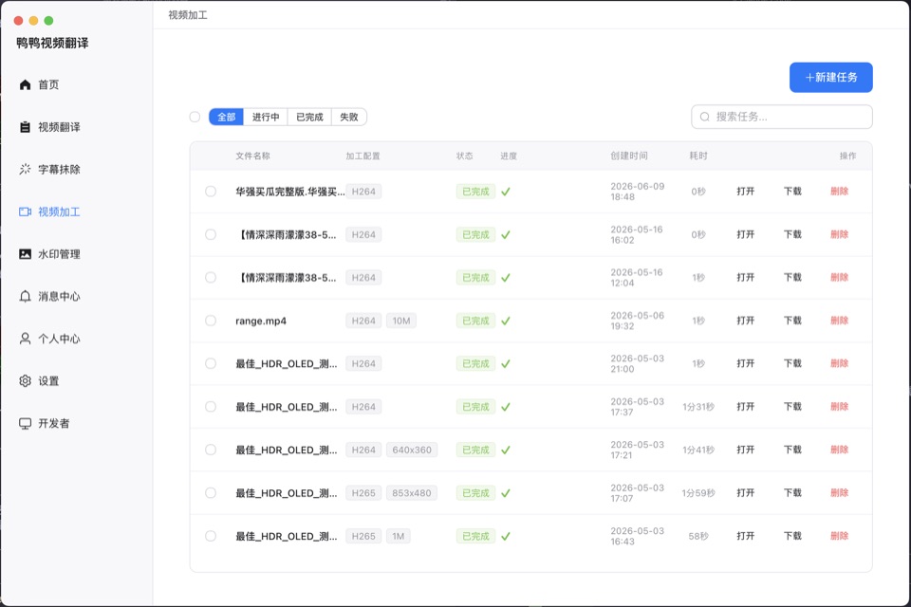Viewport: 911px width, 607px height.
Task: Focus the 搜索任务 search field
Action: 781,117
